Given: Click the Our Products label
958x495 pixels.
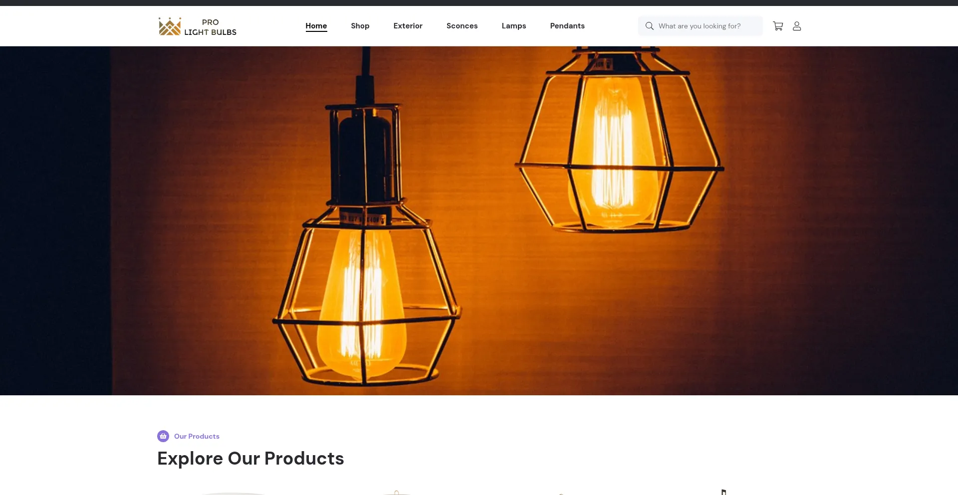Looking at the screenshot, I should tap(197, 436).
